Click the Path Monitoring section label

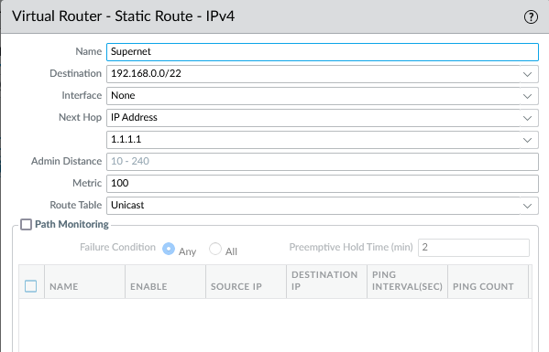(x=71, y=224)
